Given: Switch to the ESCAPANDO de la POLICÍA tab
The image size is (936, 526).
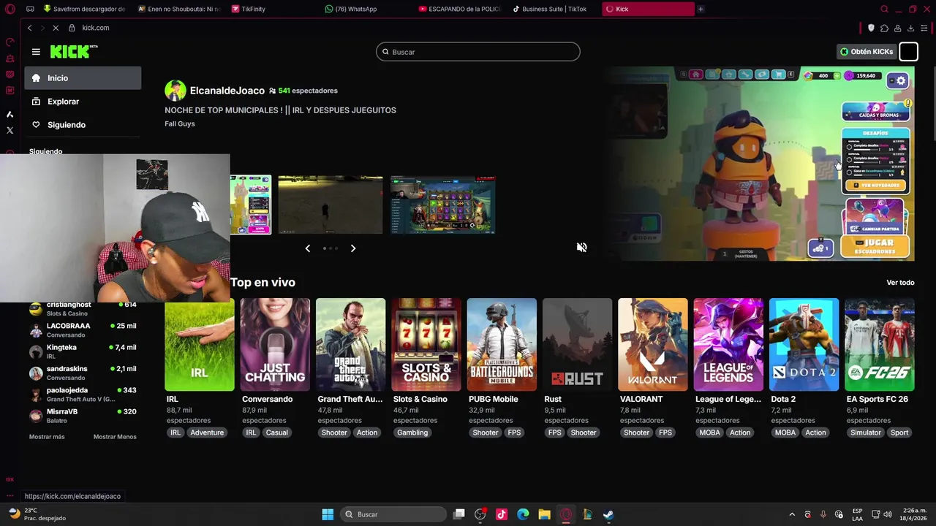Looking at the screenshot, I should point(461,9).
